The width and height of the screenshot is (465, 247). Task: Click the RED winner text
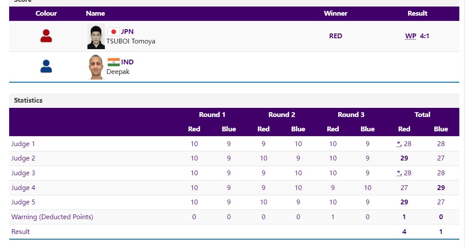[x=335, y=36]
